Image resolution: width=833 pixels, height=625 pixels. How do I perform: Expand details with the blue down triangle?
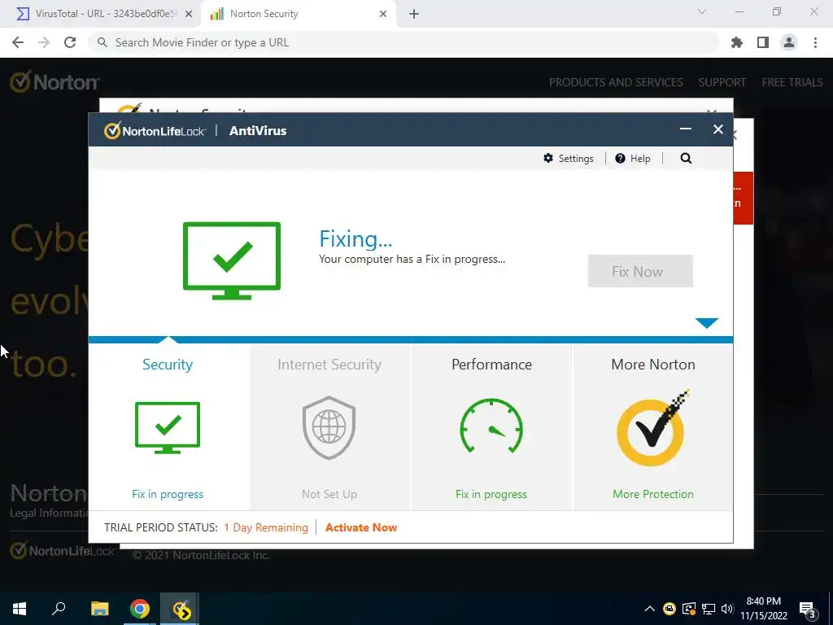pos(707,322)
